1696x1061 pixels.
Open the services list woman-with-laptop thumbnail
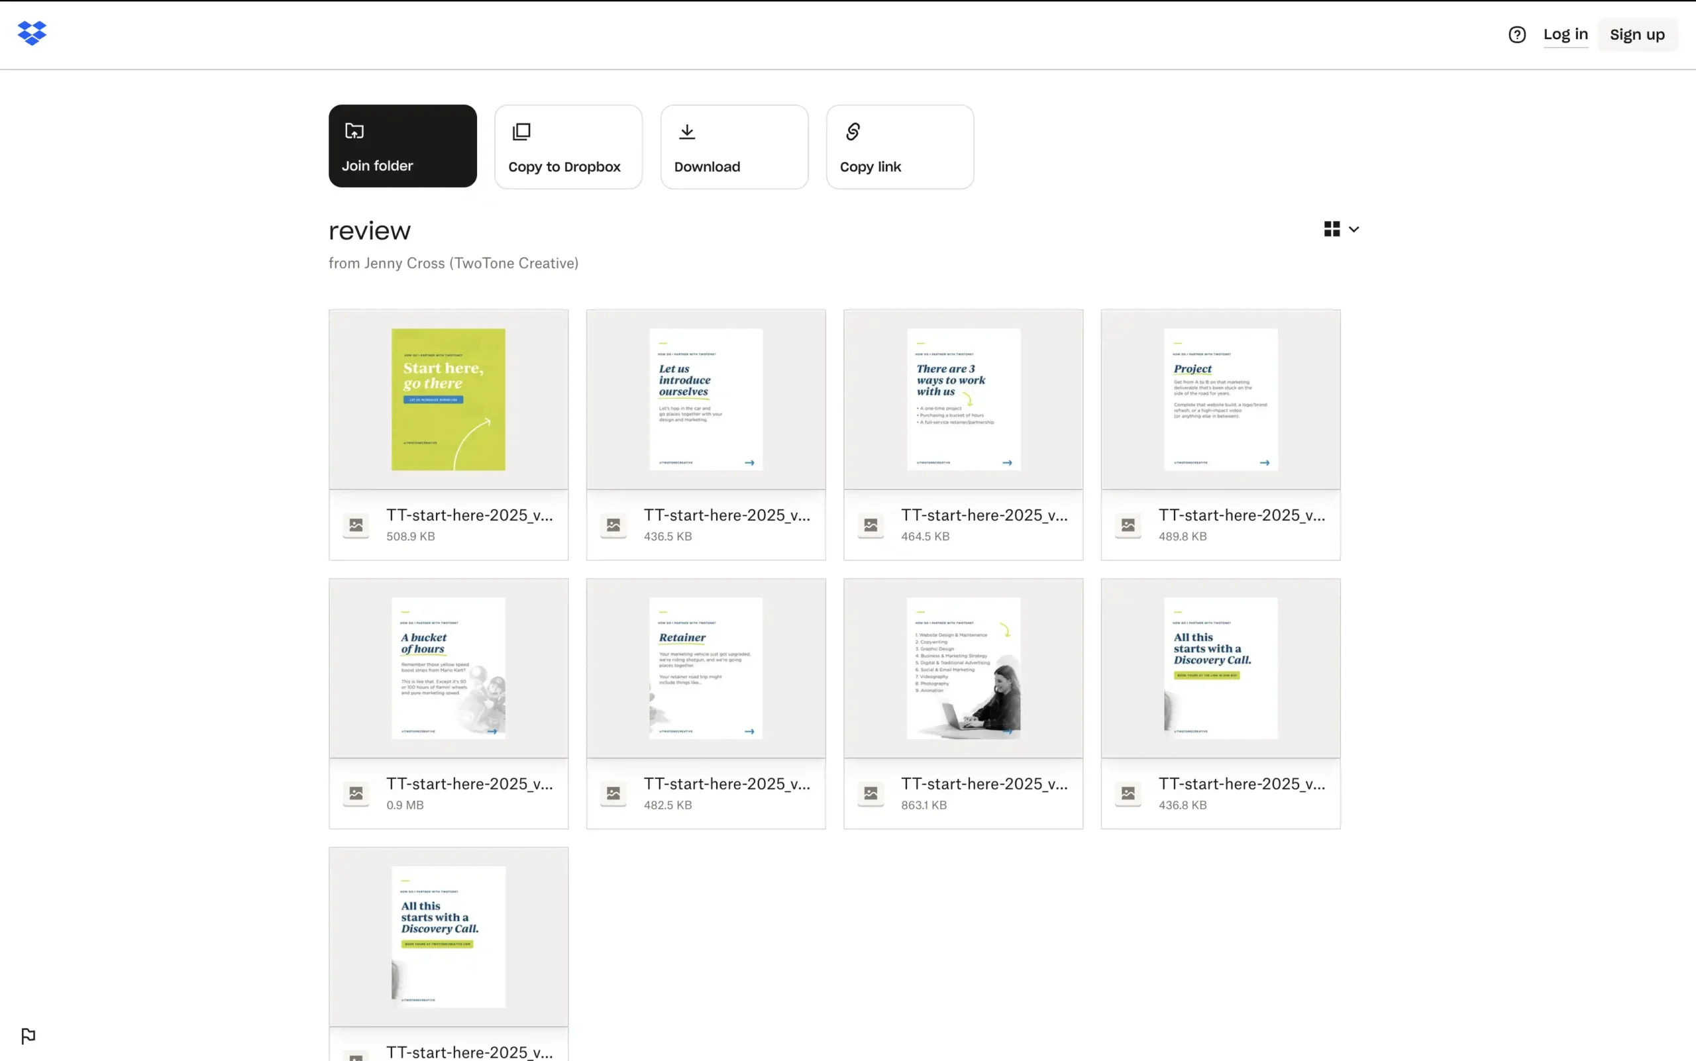coord(963,668)
